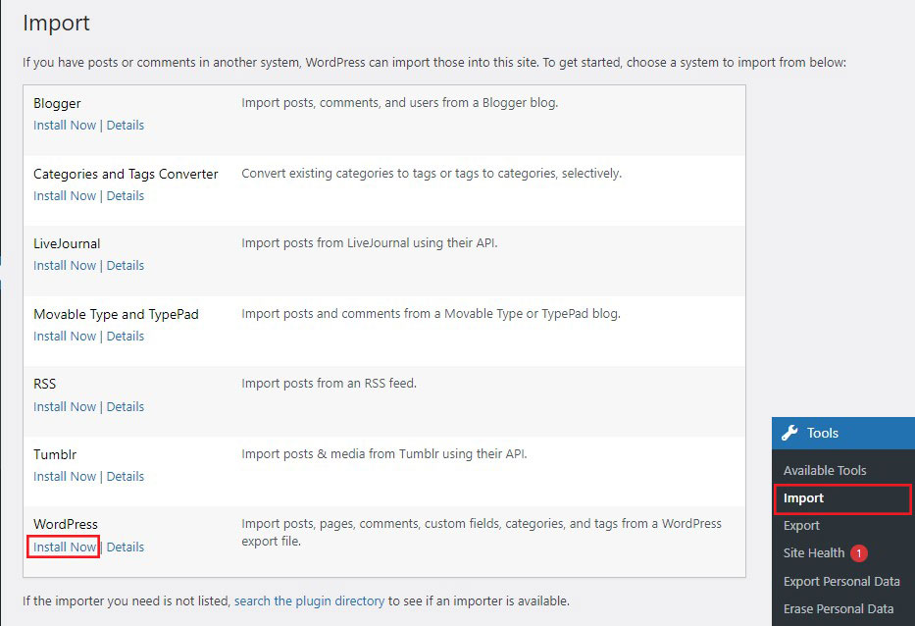This screenshot has width=915, height=626.
Task: Select Available Tools in submenu
Action: coord(825,471)
